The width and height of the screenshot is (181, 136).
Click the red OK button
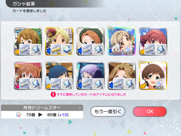(x=150, y=111)
